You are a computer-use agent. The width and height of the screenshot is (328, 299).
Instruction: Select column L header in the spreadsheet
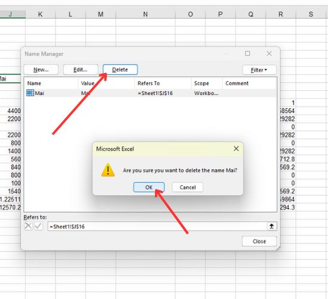pyautogui.click(x=70, y=14)
